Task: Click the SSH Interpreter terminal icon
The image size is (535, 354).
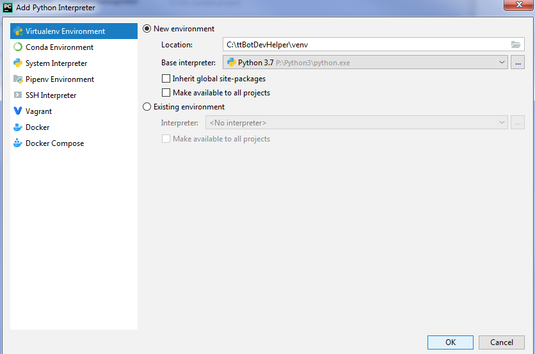Action: pyautogui.click(x=18, y=95)
